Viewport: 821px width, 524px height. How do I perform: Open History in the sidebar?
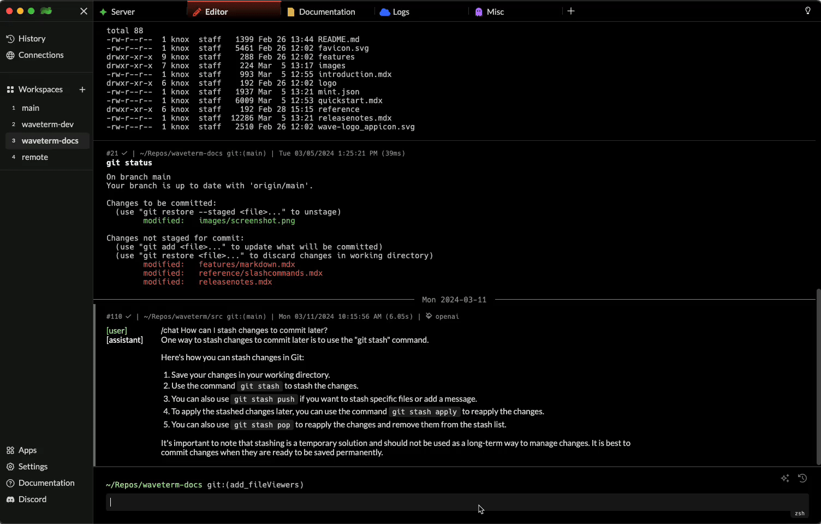pos(32,39)
